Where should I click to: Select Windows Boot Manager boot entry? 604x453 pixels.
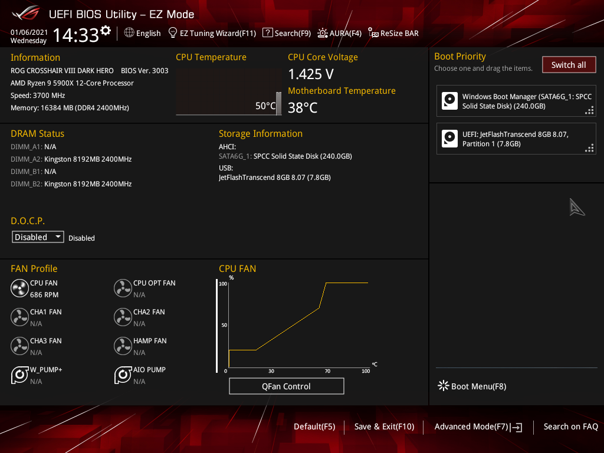pos(516,101)
